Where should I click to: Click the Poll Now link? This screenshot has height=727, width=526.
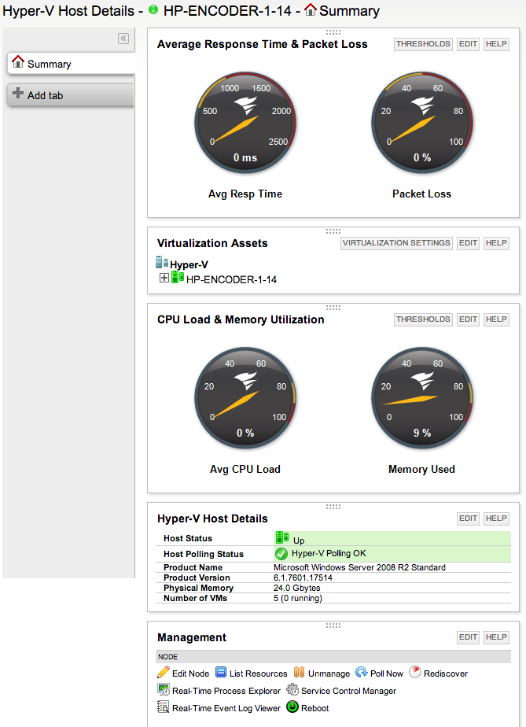(x=387, y=673)
